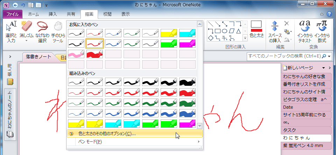Choose the yellow highlighter in favorites
This screenshot has width=336, height=155.
click(x=169, y=33)
